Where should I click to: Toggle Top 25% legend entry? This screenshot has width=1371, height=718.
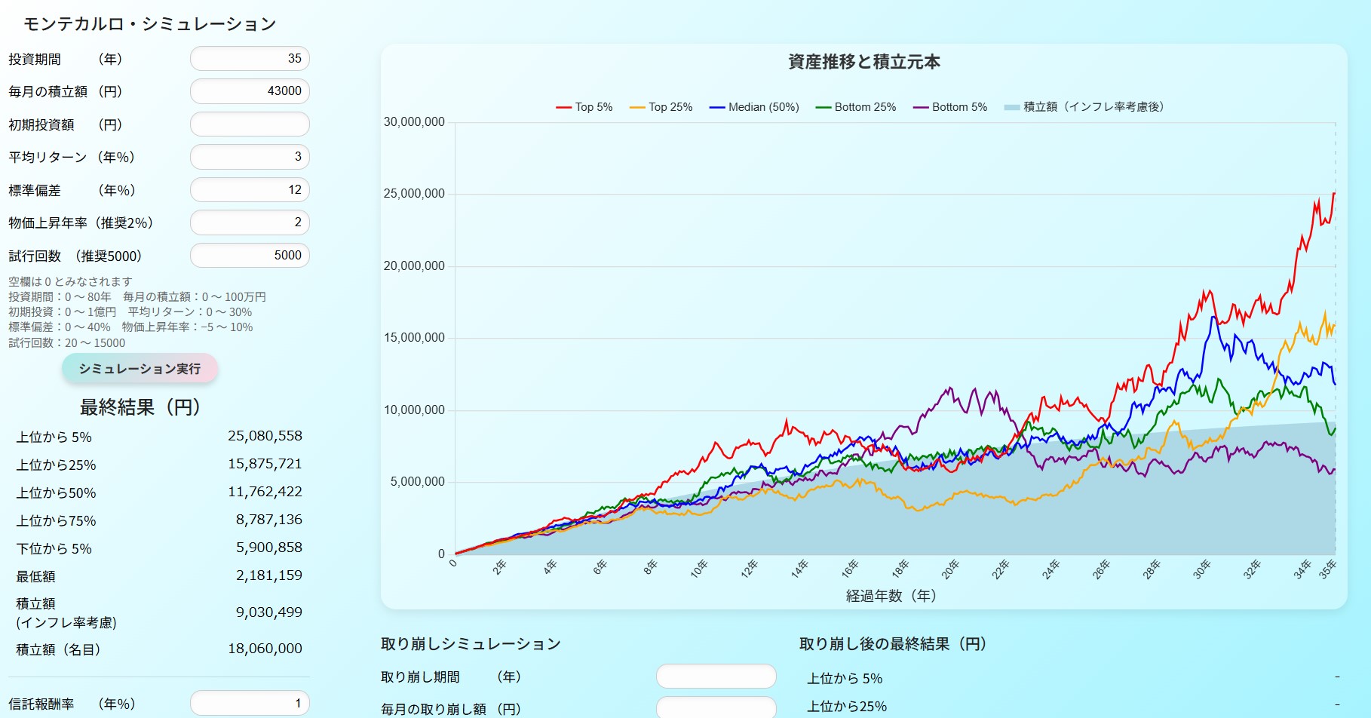tap(661, 107)
